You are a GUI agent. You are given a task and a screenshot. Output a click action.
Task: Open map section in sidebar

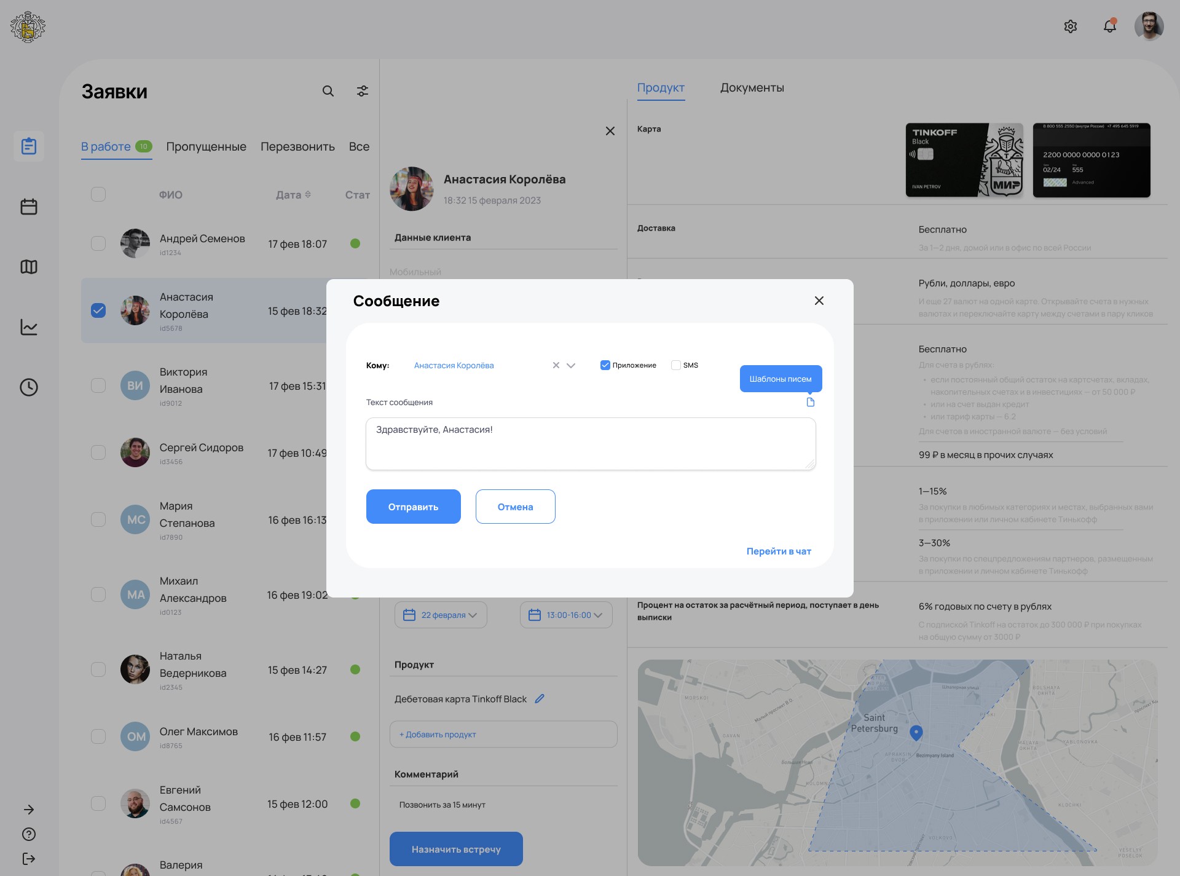29,267
